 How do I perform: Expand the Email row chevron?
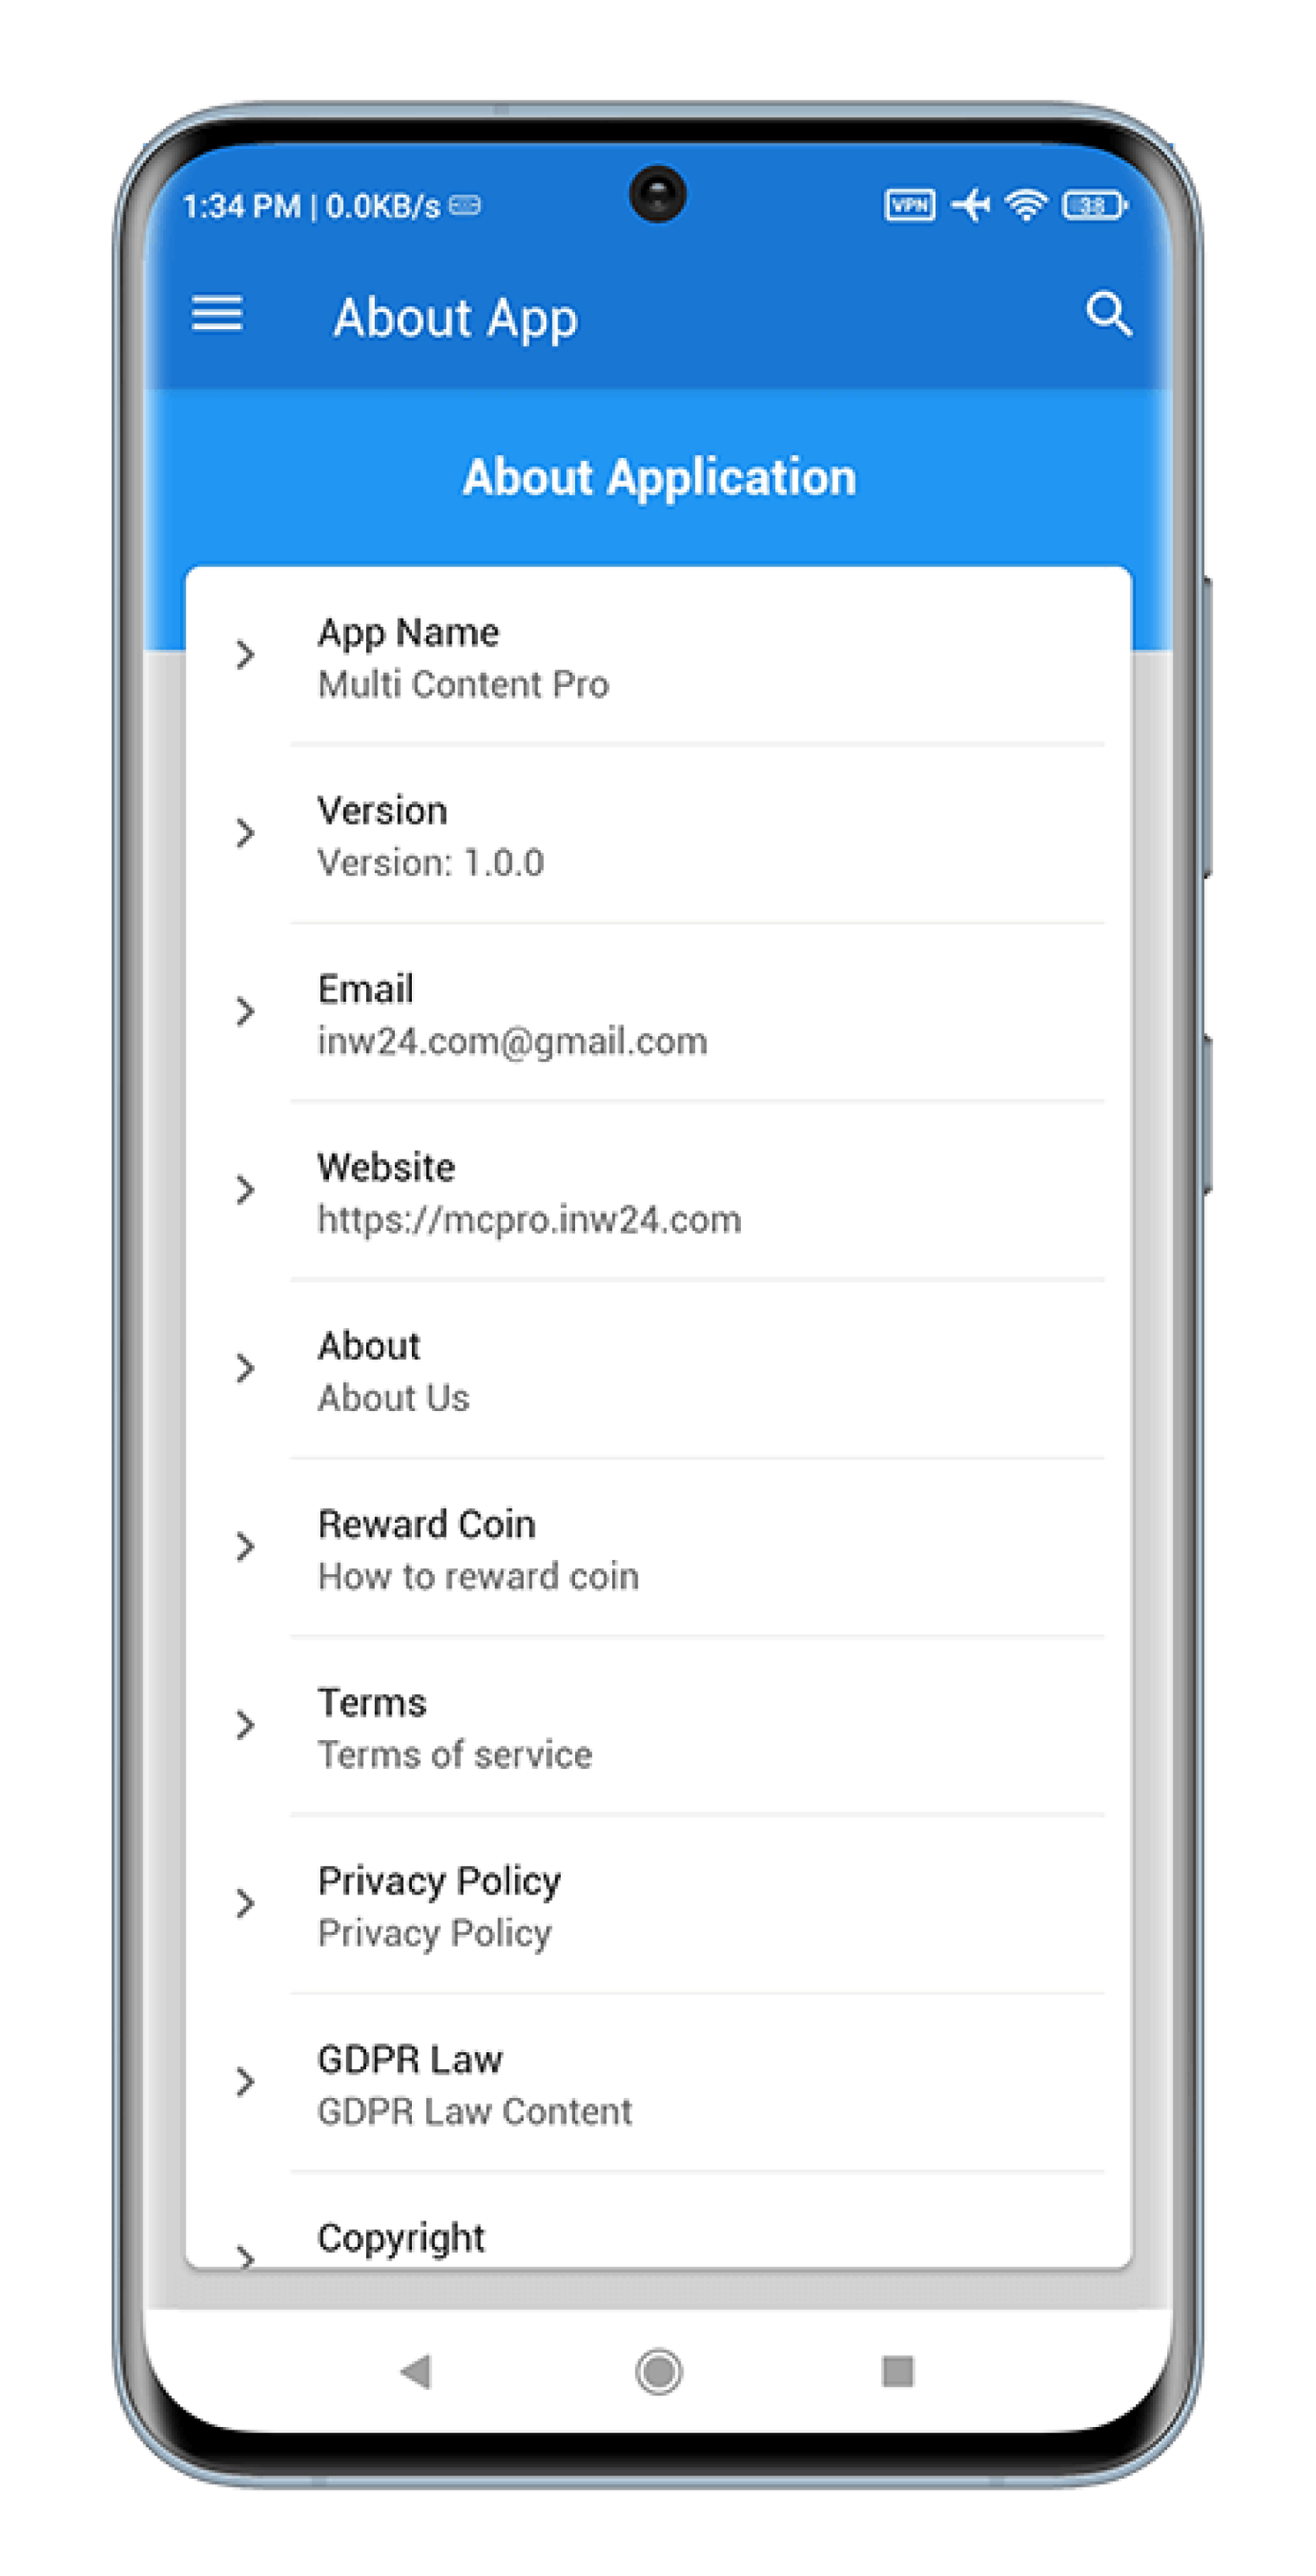pyautogui.click(x=245, y=1011)
